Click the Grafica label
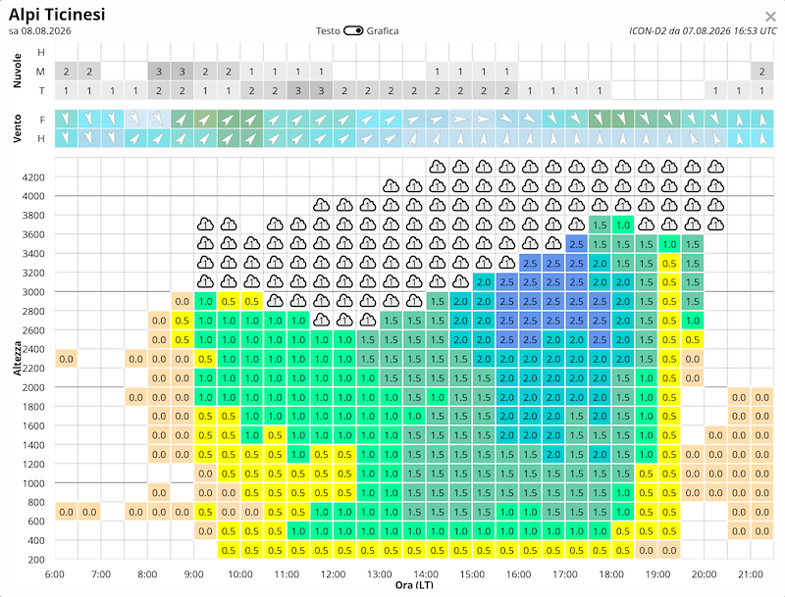 pos(383,31)
